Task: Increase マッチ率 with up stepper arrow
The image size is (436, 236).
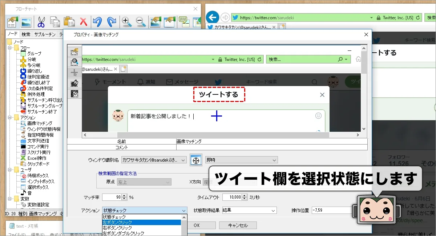Action: [x=125, y=196]
